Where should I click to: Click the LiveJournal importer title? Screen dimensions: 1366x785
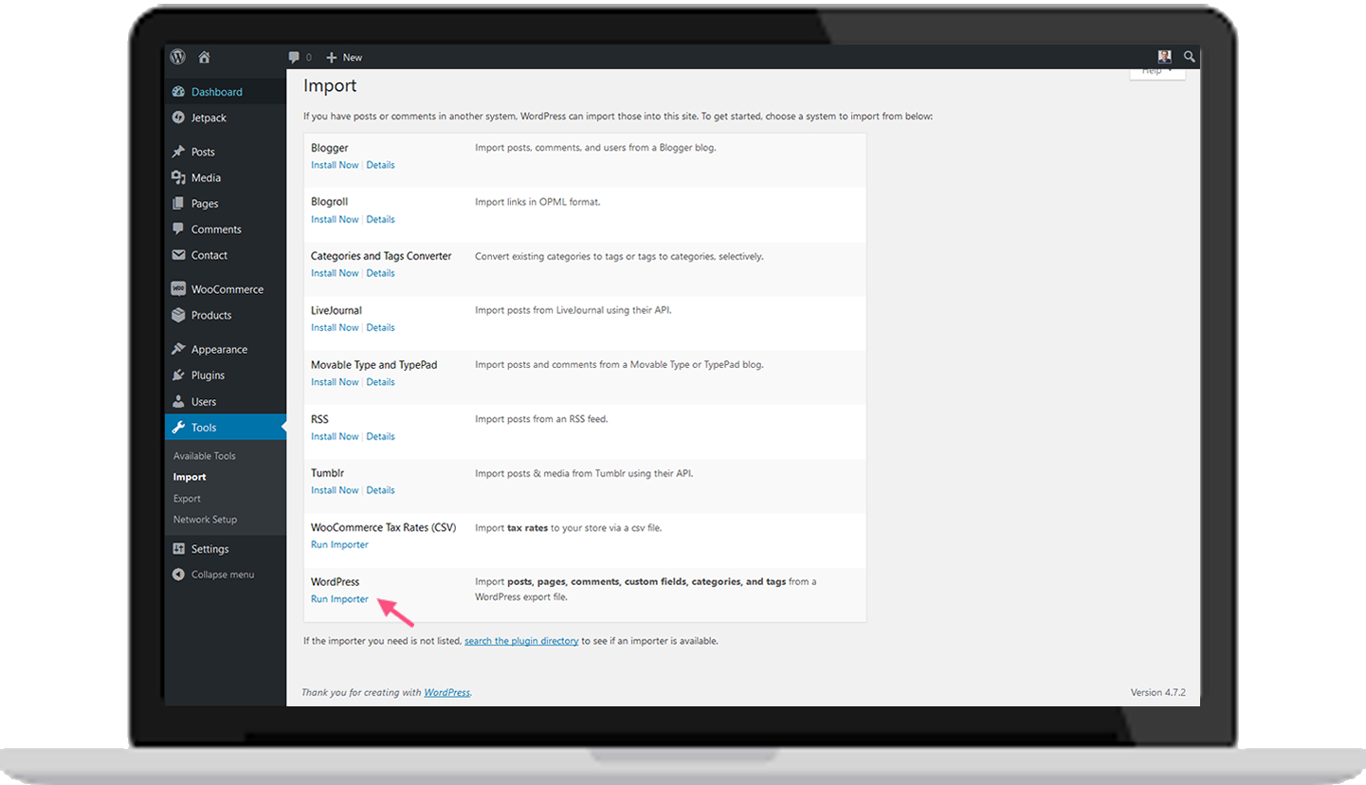337,310
